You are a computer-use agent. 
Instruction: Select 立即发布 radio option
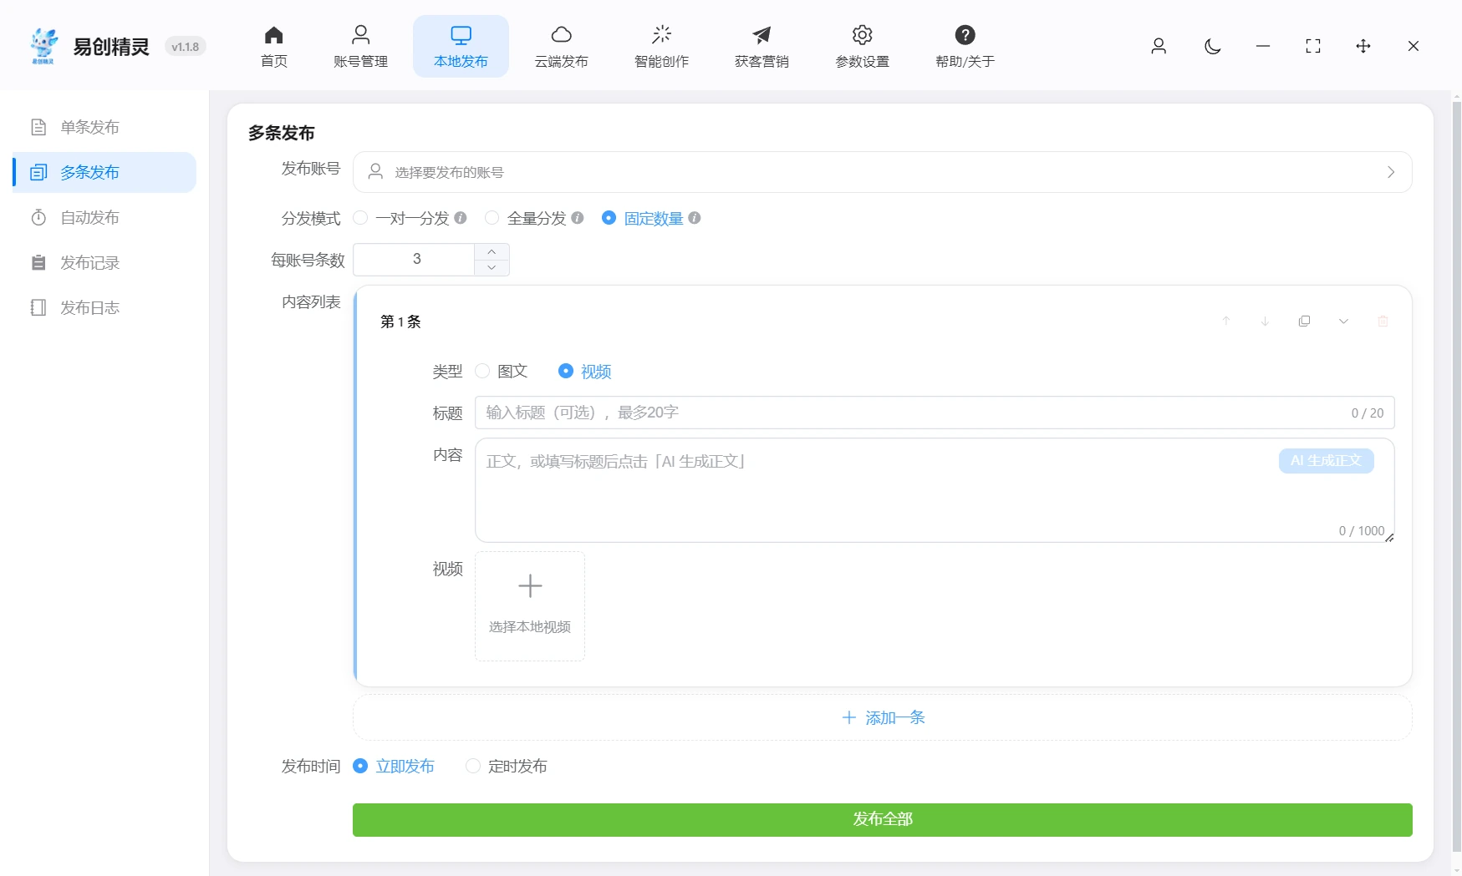394,766
